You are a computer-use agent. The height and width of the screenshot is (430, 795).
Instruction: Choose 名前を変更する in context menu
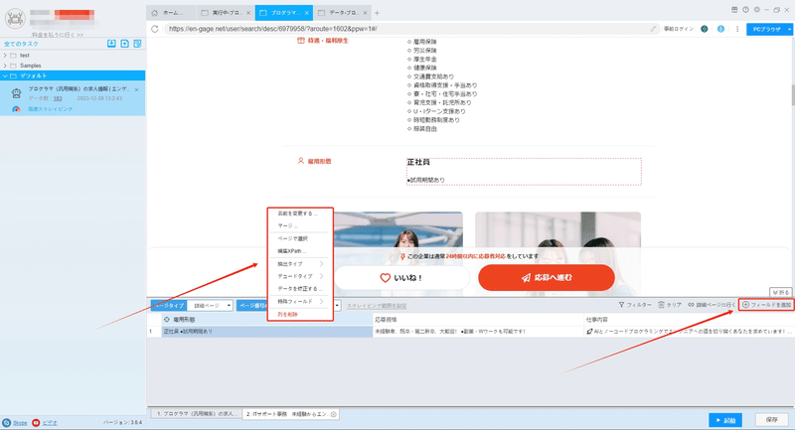[299, 214]
